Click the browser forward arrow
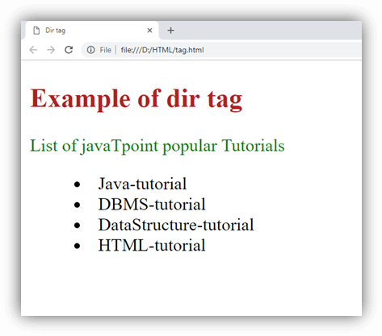This screenshot has height=336, width=382. (x=51, y=50)
